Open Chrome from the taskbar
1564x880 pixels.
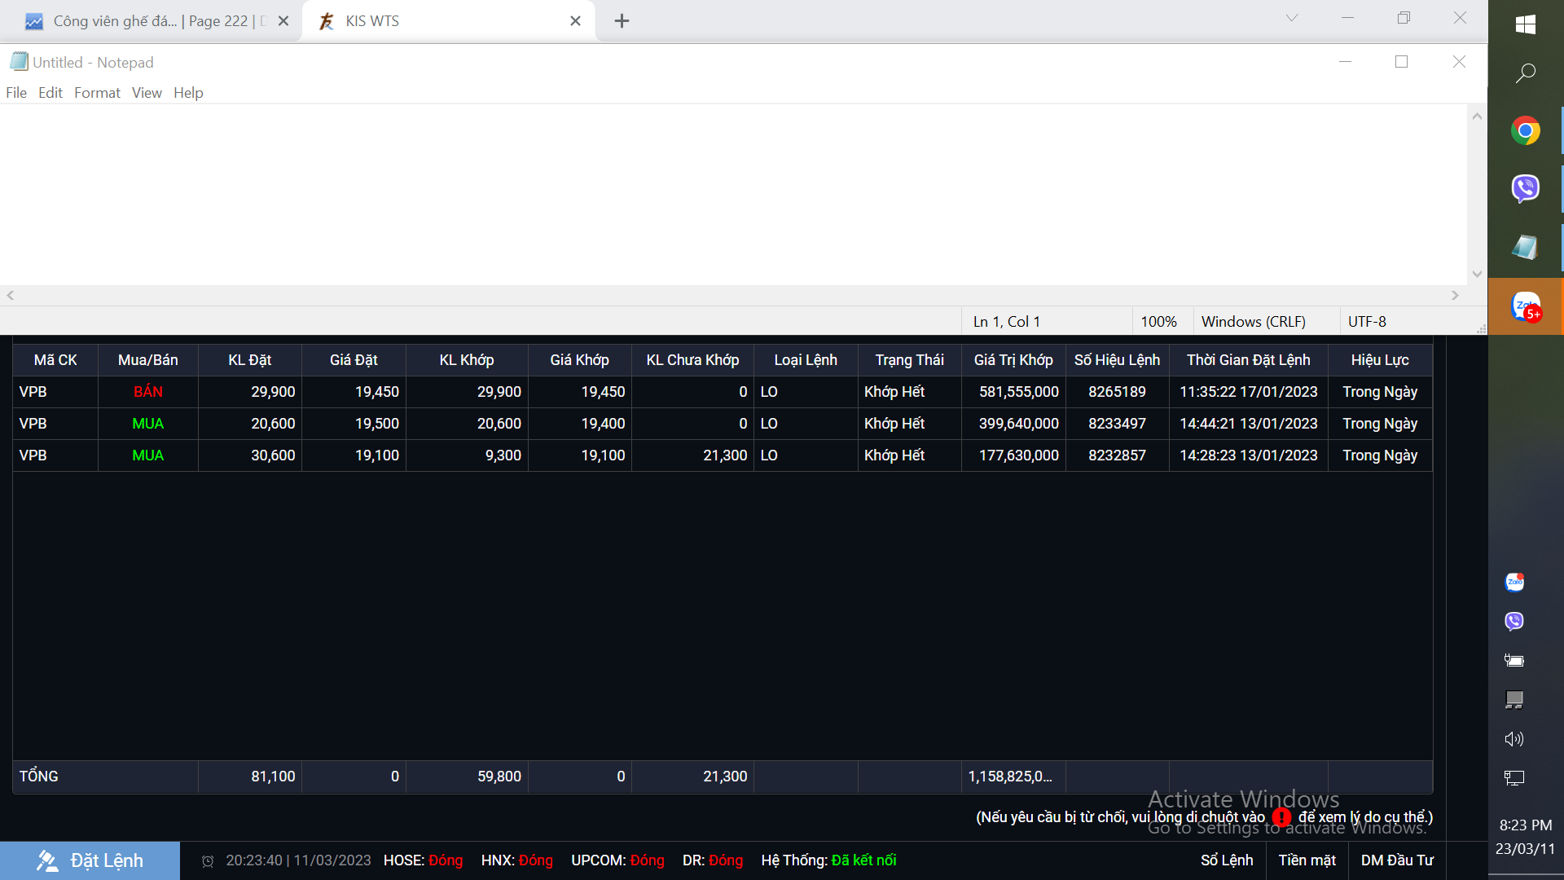[1525, 130]
